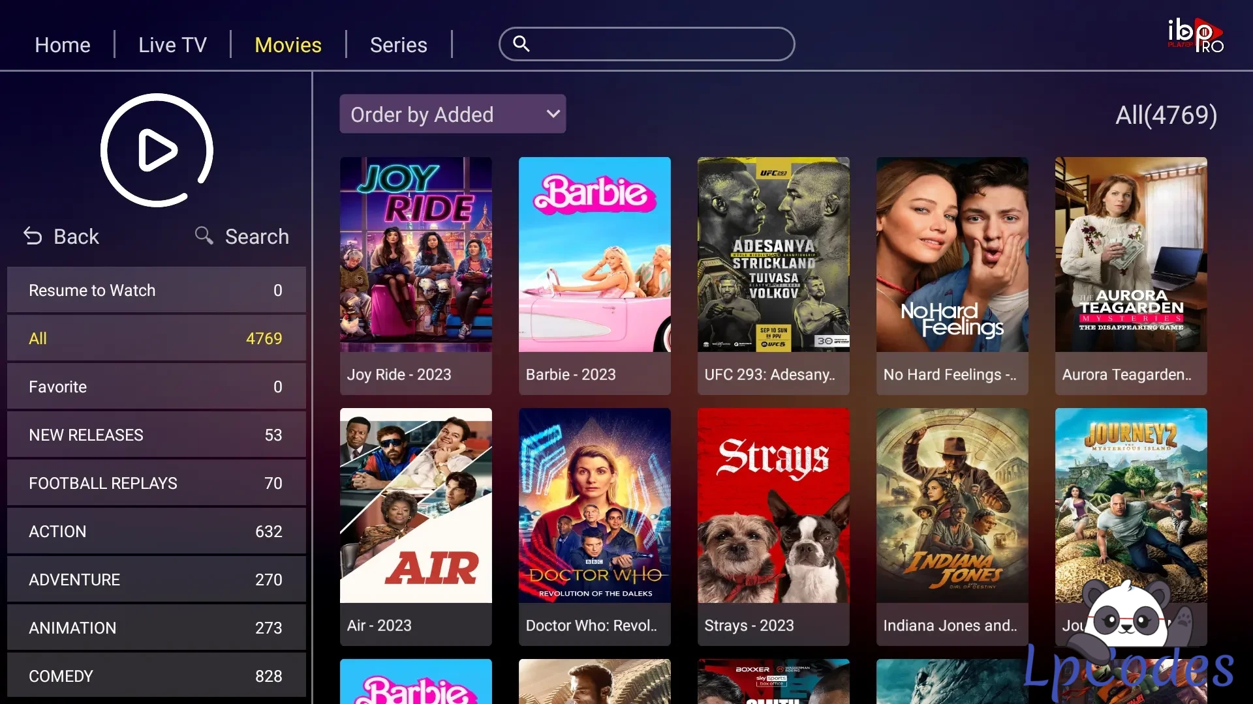
Task: Select the NEW RELEASES category
Action: [156, 435]
